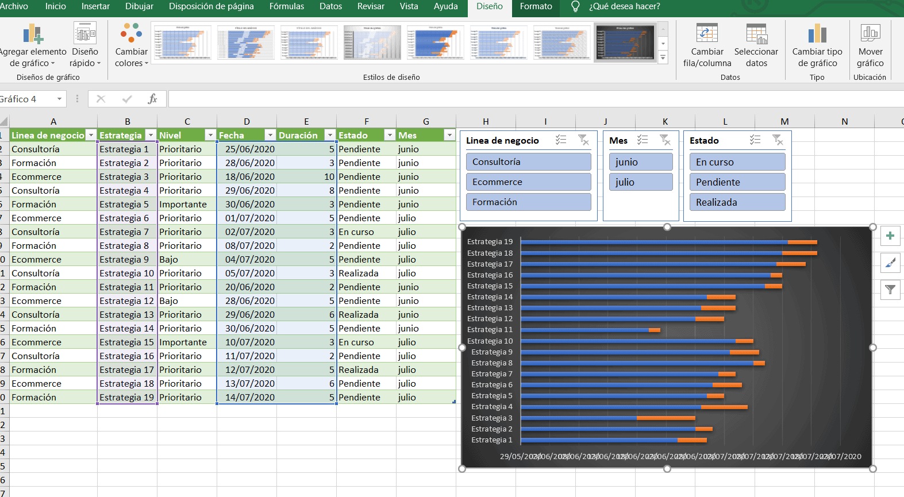Open the Formato tab

tap(536, 6)
